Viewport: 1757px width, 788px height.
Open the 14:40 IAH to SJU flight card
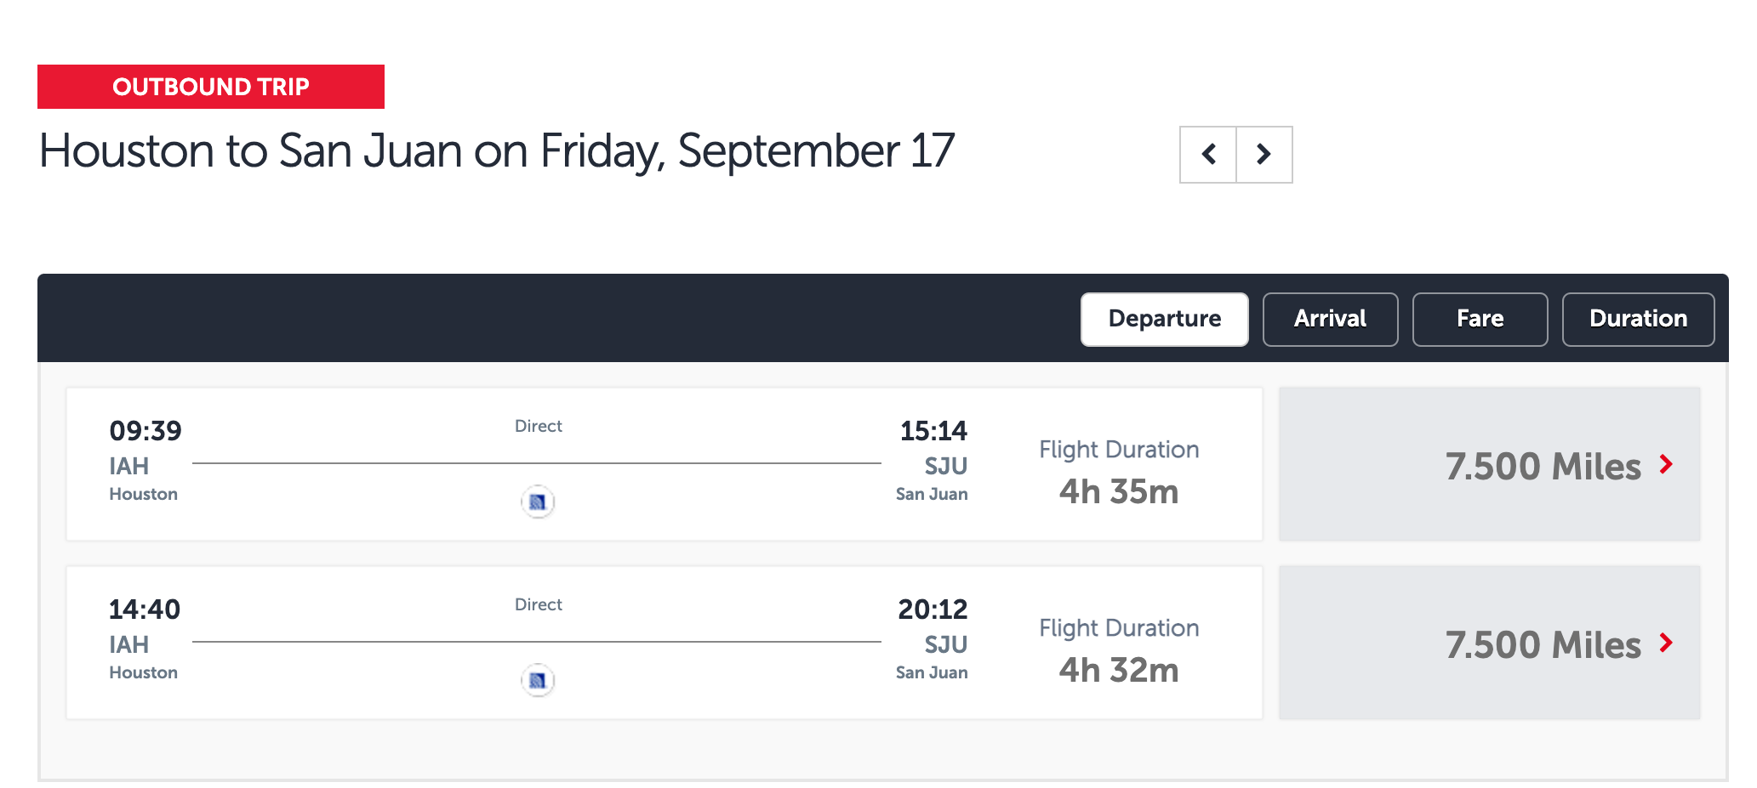point(665,643)
